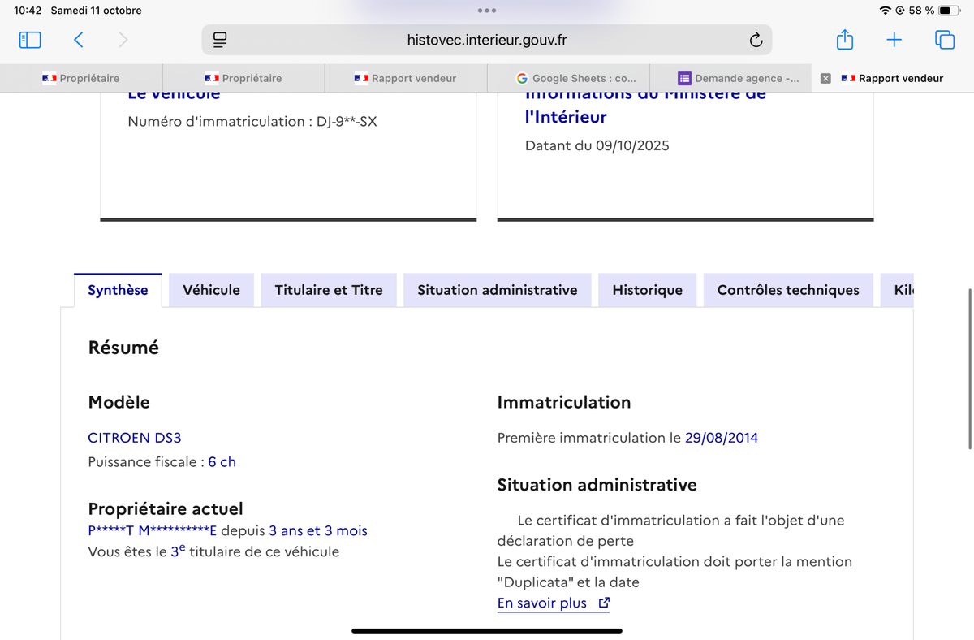This screenshot has width=974, height=640.
Task: Switch to first Propriétaire browser tab
Action: pyautogui.click(x=81, y=79)
